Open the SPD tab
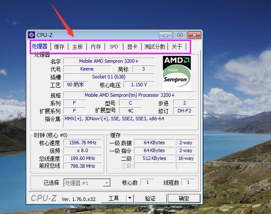The image size is (271, 214). click(x=114, y=47)
